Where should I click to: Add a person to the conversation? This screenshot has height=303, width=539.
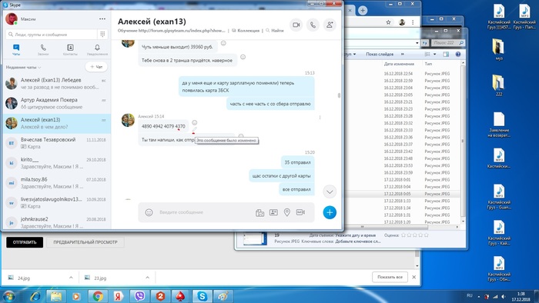click(330, 25)
